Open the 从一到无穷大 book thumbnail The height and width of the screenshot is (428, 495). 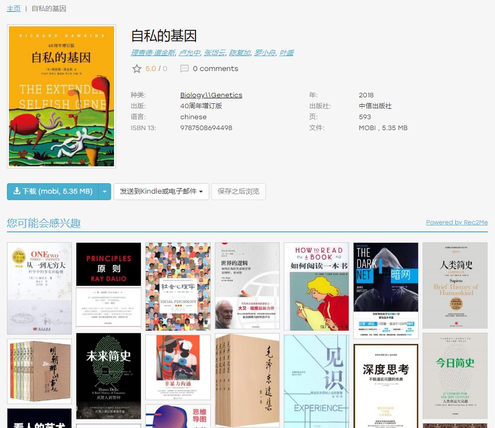click(x=40, y=288)
